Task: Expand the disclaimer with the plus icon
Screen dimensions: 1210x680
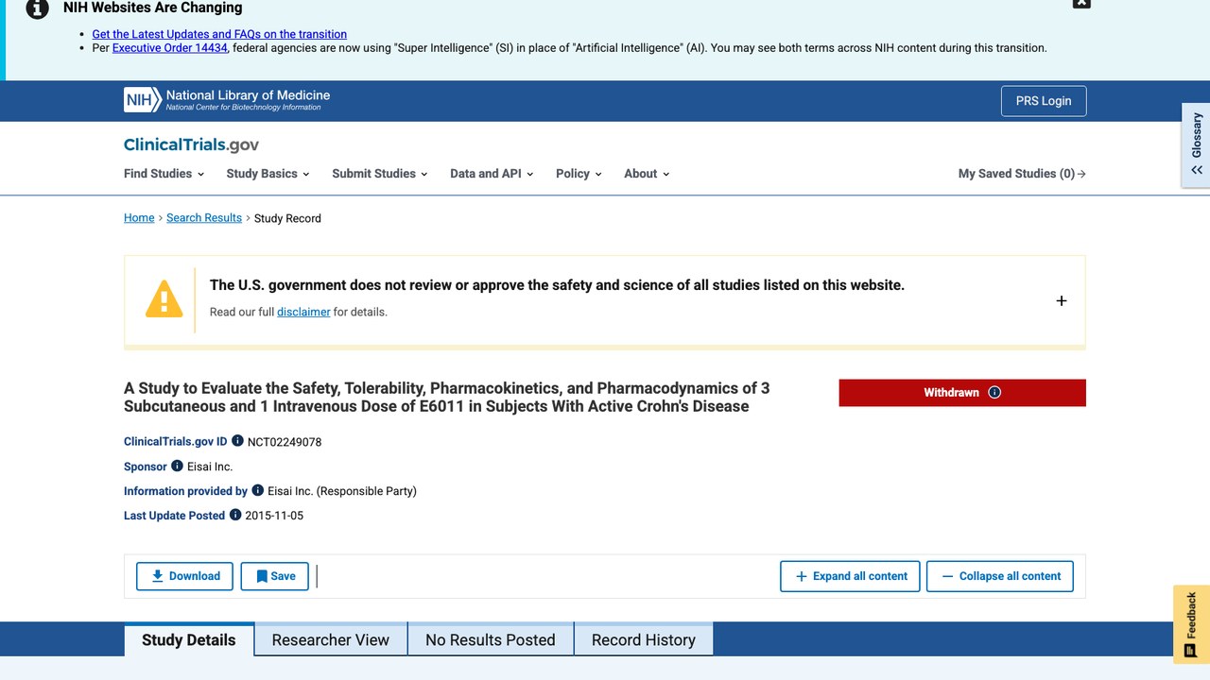Action: 1062,300
